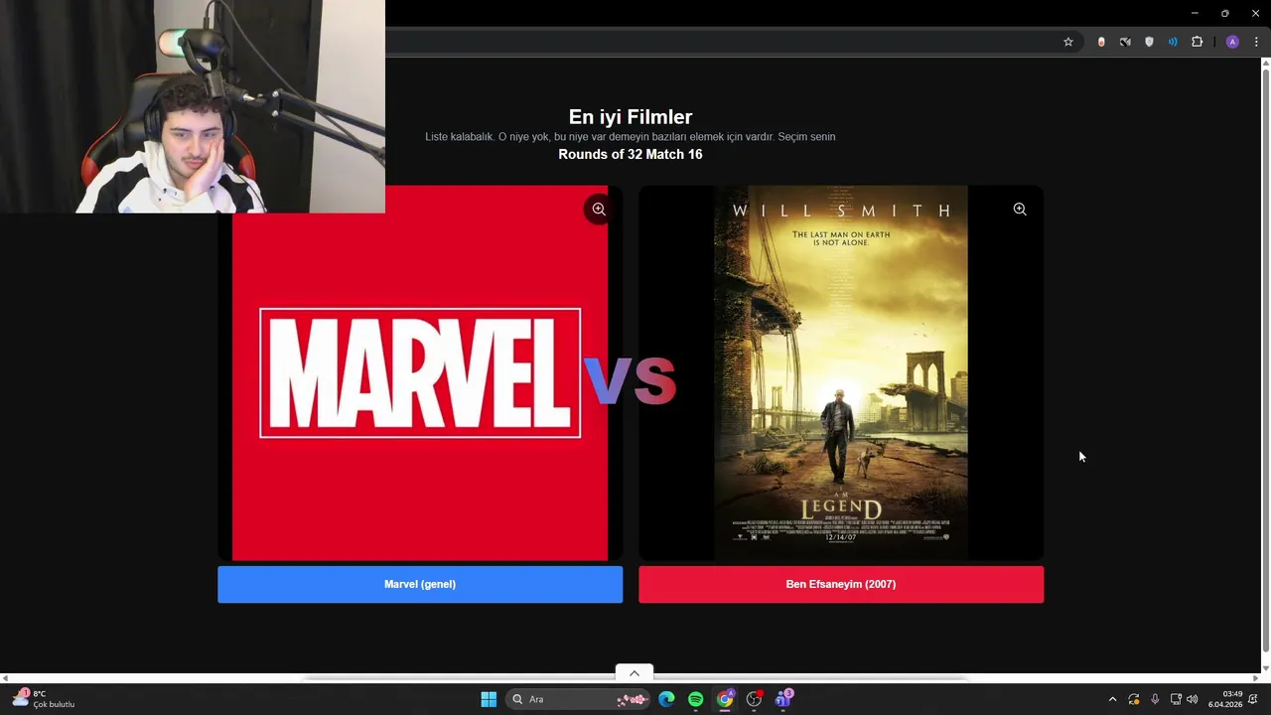Minimize the Chrome window
The width and height of the screenshot is (1271, 715).
1195,13
